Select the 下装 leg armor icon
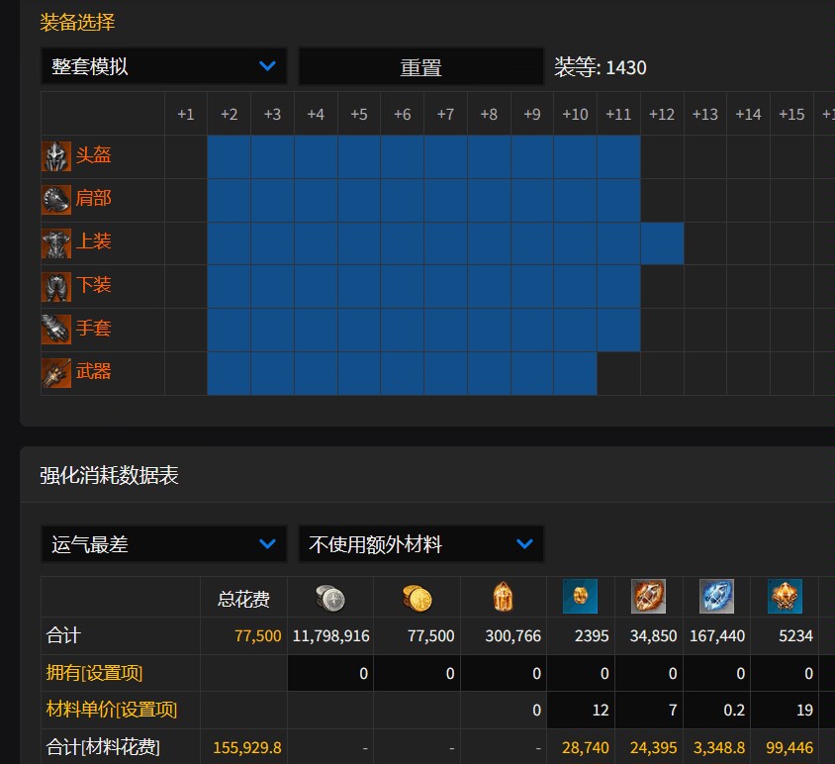The height and width of the screenshot is (764, 835). coord(56,286)
